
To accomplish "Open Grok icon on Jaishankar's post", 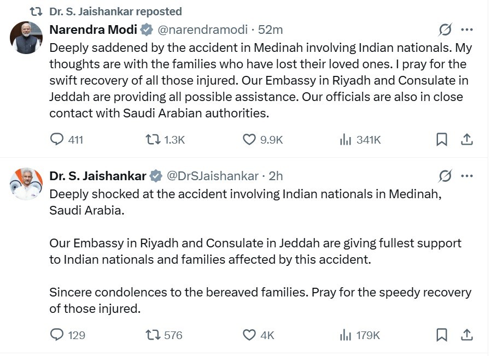I will [x=446, y=176].
